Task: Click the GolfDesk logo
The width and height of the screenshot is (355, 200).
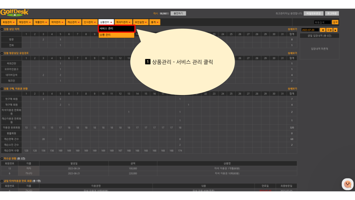Action: coord(14,13)
